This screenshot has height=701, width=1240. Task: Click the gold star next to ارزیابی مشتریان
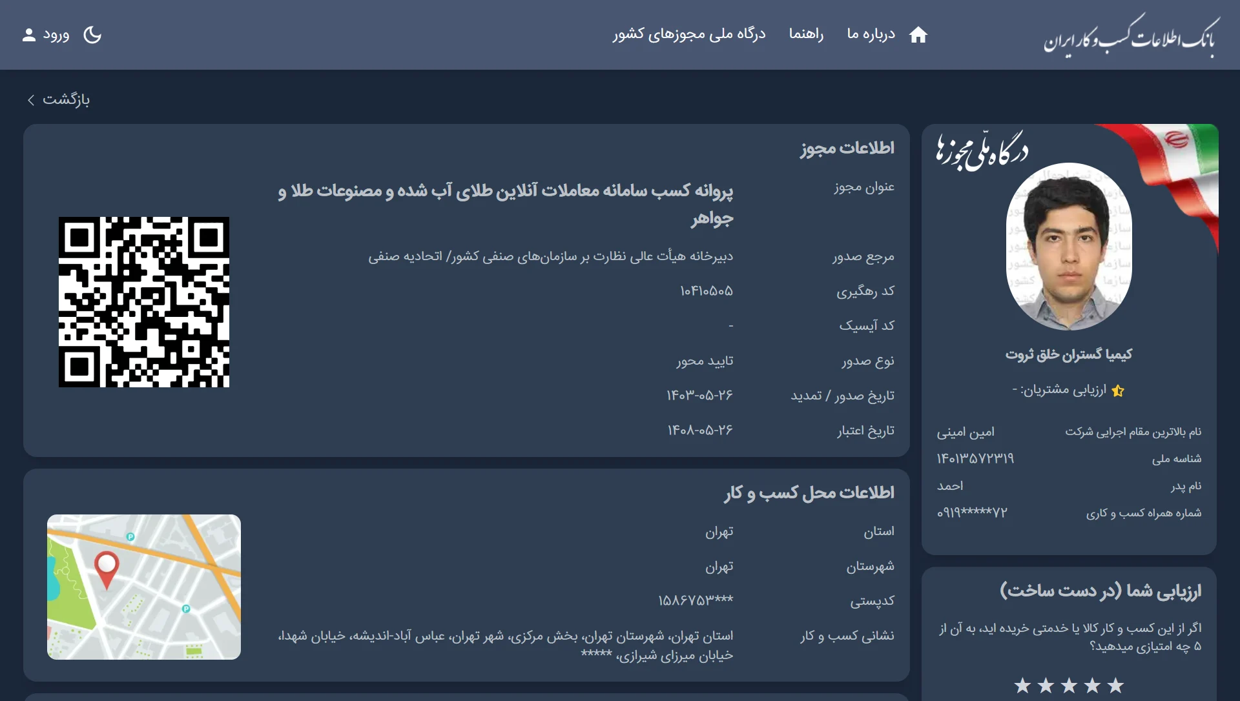click(x=1118, y=391)
